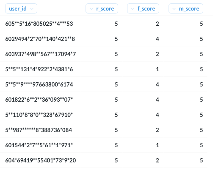Click f_score value 1 in 601544 row
Image resolution: width=213 pixels, height=170 pixels.
tap(158, 145)
